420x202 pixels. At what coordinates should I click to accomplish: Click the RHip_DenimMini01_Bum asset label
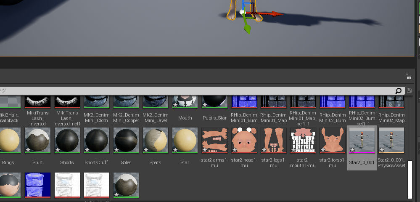(x=244, y=118)
